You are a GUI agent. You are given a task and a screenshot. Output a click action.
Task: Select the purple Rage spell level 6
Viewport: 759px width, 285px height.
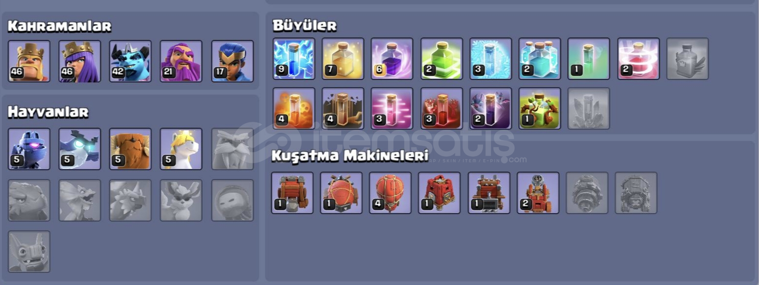coord(392,59)
